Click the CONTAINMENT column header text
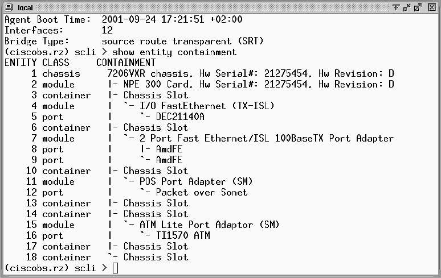Image resolution: width=441 pixels, height=278 pixels. 125,63
